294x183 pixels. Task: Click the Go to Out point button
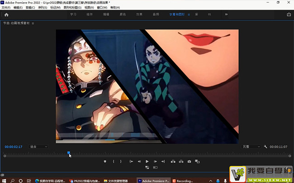point(163,161)
